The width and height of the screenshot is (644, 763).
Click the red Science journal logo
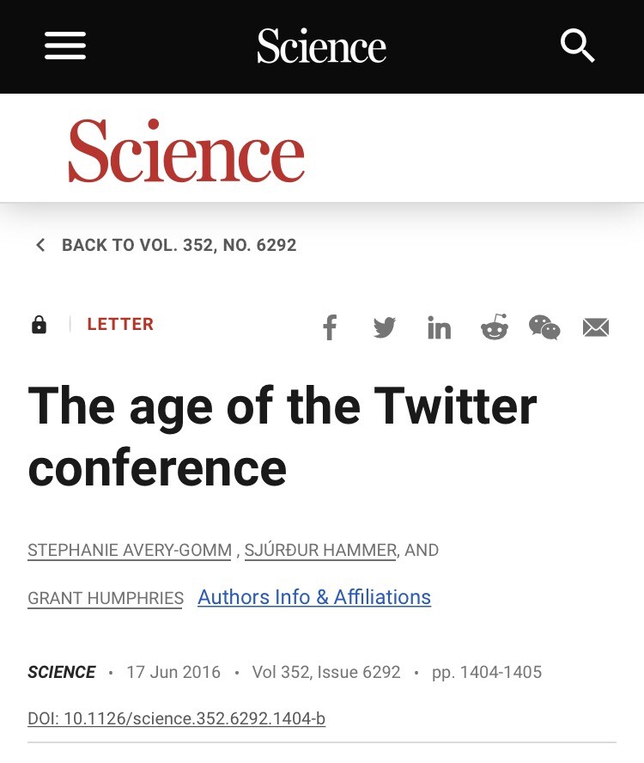click(186, 151)
